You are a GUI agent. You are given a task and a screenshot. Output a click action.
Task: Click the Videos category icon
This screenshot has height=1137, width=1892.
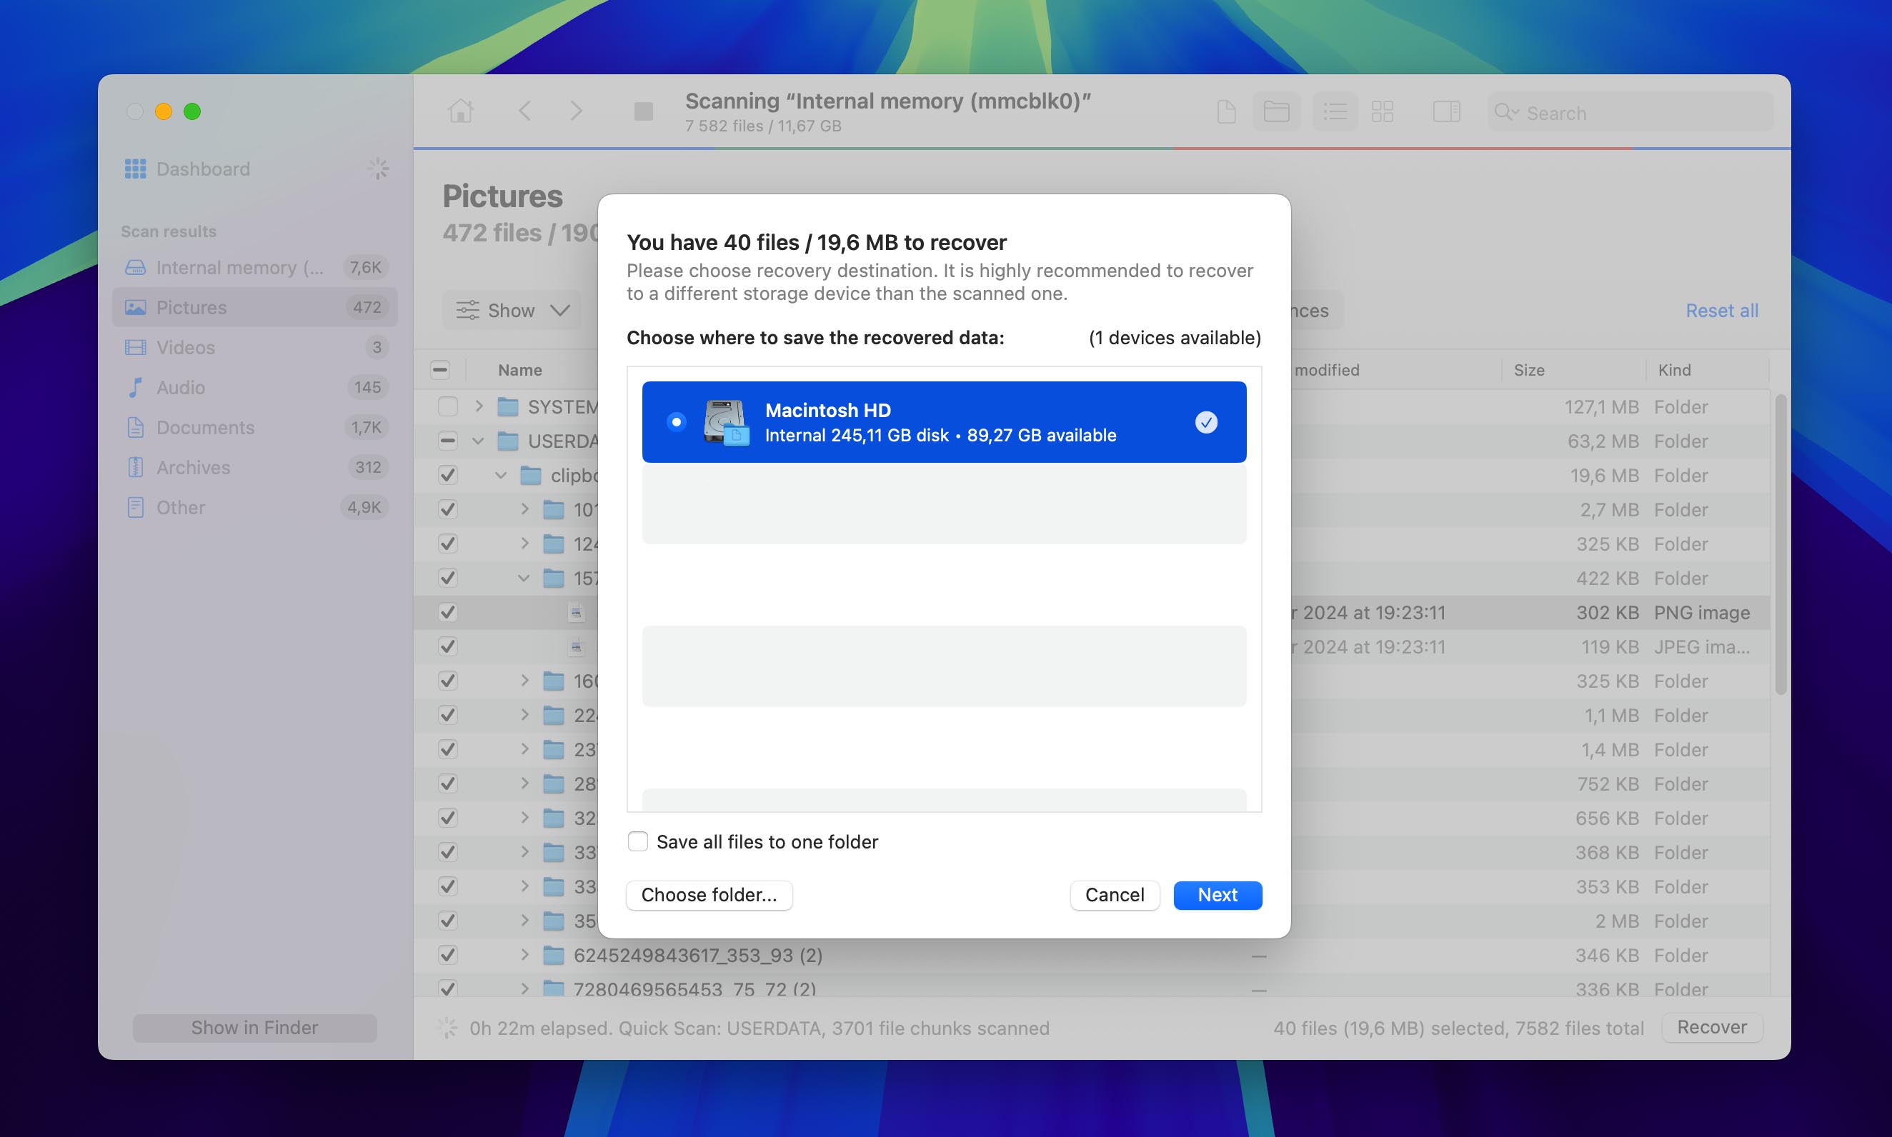click(134, 347)
